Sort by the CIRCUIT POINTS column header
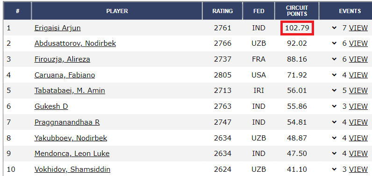 (297, 11)
